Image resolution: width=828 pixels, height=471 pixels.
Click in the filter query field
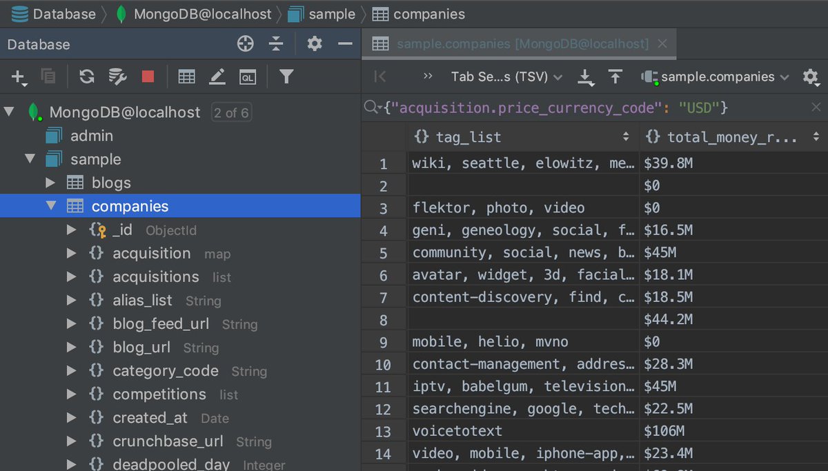pyautogui.click(x=593, y=108)
